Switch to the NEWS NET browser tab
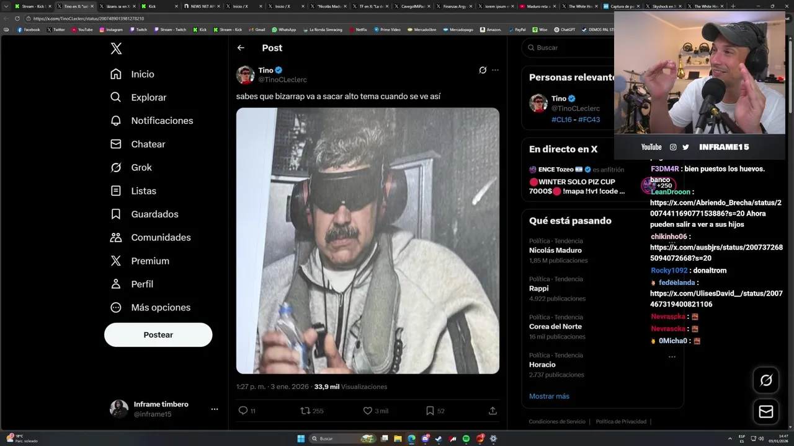 [201, 6]
